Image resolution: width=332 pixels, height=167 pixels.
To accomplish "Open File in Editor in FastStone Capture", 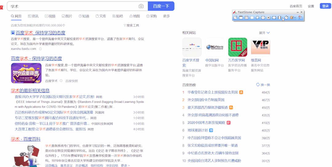I will tap(235, 17).
